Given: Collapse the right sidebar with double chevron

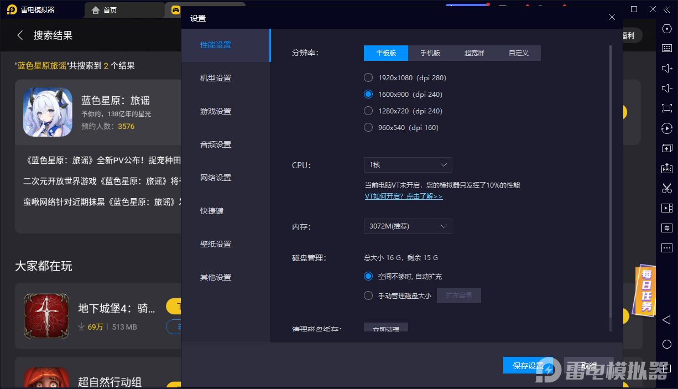Looking at the screenshot, I should [668, 9].
